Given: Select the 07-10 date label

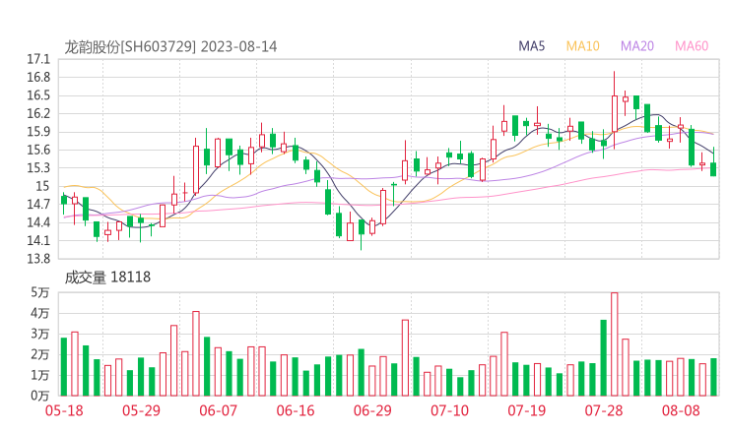Looking at the screenshot, I should [x=449, y=410].
